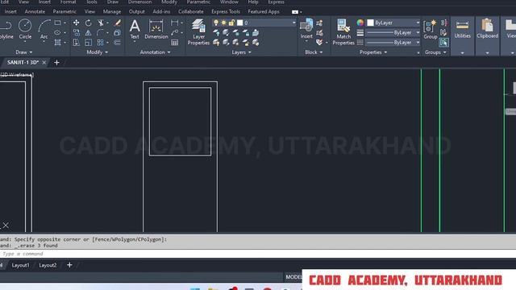Open the ByLayer lineweight dropdown
The width and height of the screenshot is (516, 290).
click(x=418, y=32)
